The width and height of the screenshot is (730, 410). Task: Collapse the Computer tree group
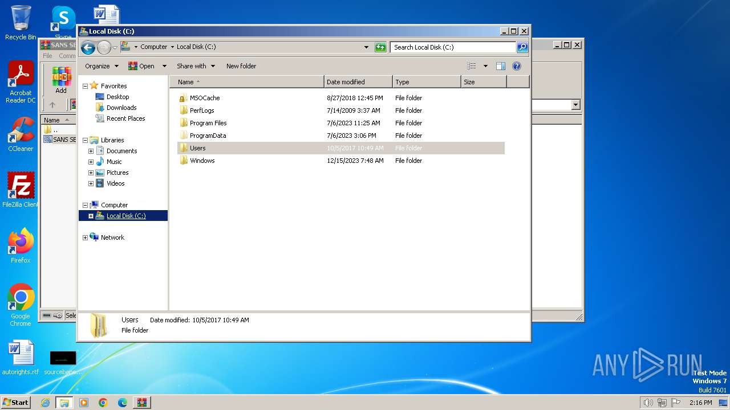click(x=85, y=205)
